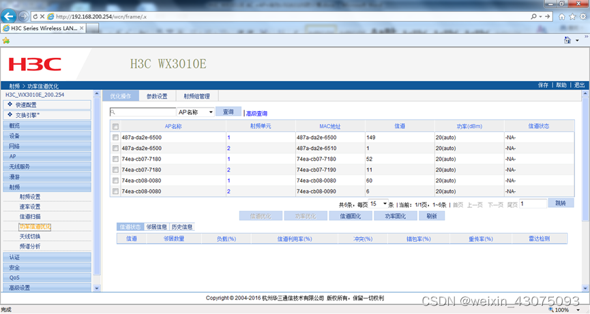Image resolution: width=590 pixels, height=314 pixels.
Task: Expand the 安全 menu section
Action: click(x=47, y=268)
